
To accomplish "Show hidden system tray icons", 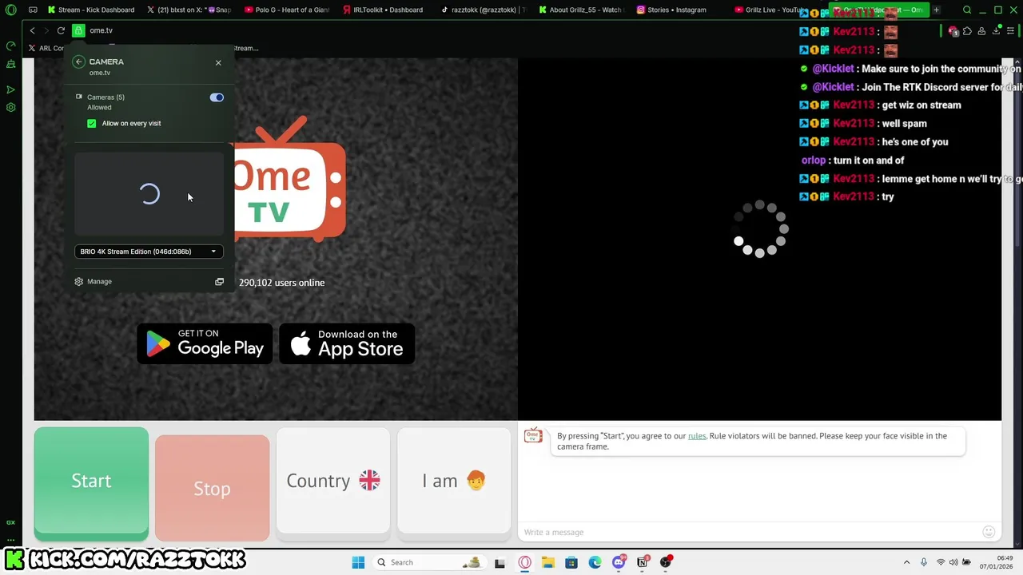I will click(906, 562).
